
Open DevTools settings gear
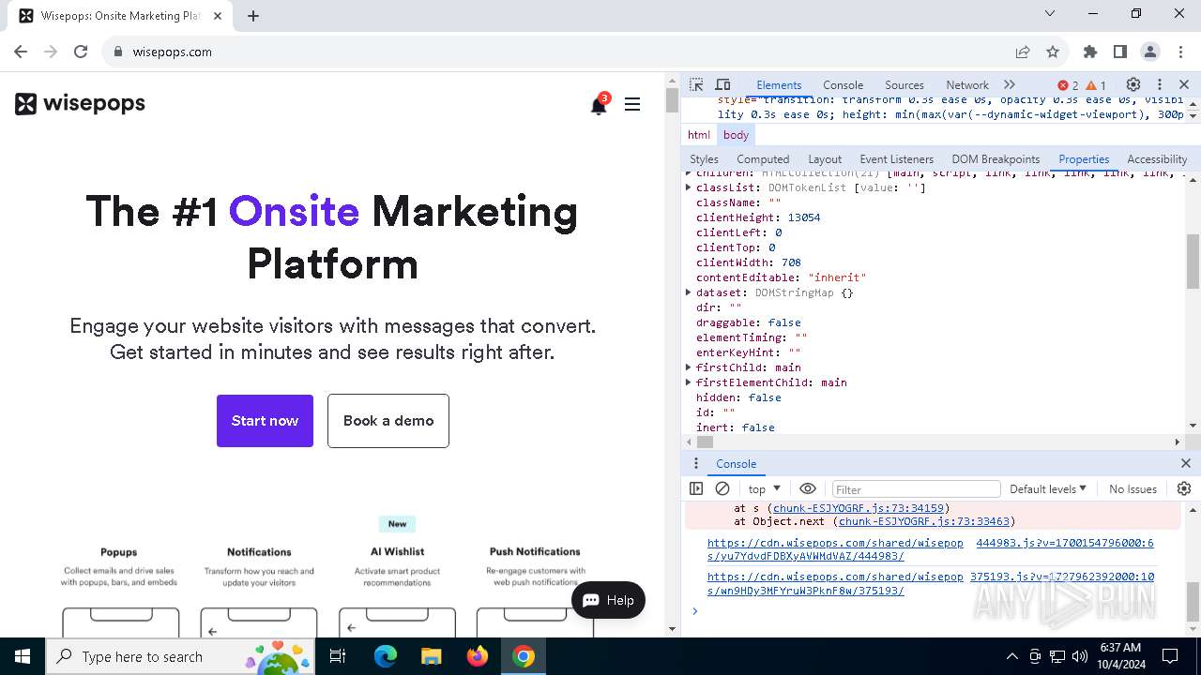click(1133, 84)
